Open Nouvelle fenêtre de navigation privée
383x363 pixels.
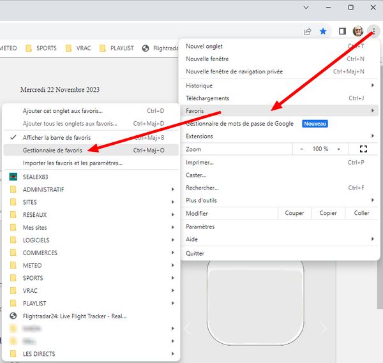pos(280,71)
